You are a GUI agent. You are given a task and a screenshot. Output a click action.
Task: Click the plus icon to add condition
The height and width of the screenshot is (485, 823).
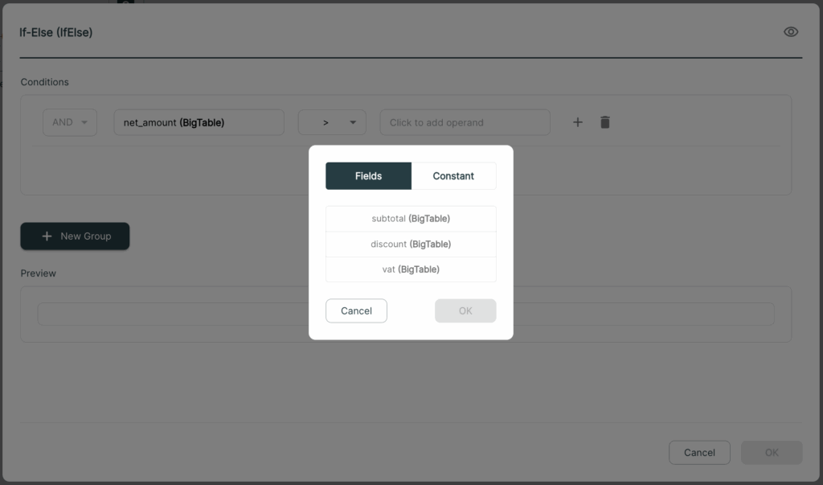(x=577, y=122)
